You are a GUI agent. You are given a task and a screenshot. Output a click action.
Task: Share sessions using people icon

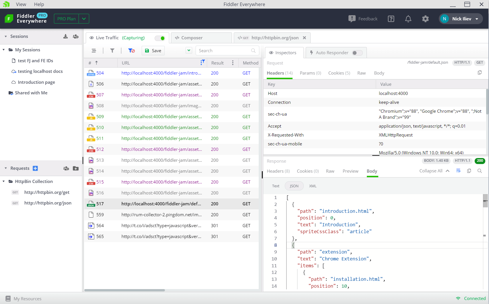[x=76, y=36]
